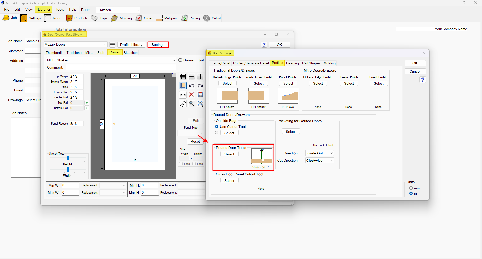Viewport: 482px width, 259px height.
Task: Enable the Drawer Front checkbox
Action: 180,60
